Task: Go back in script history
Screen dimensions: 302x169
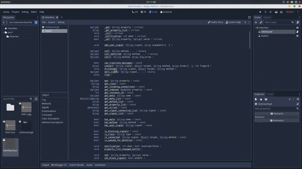Action: [245, 22]
